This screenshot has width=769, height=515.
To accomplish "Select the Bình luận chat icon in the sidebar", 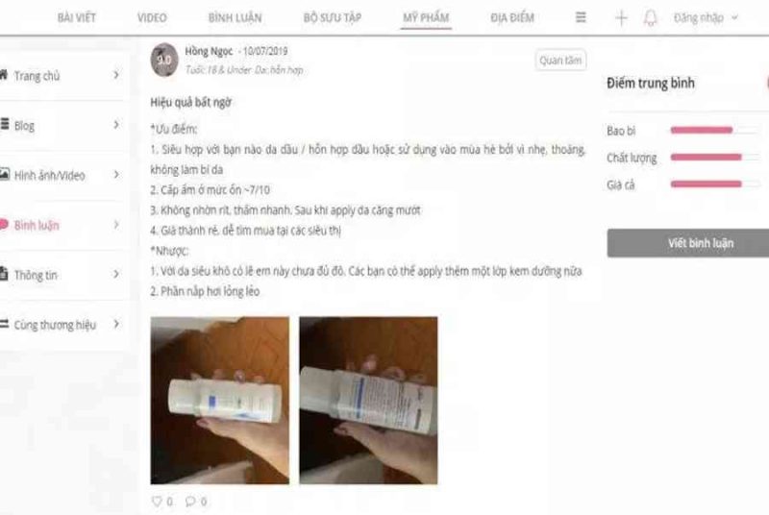I will click(x=4, y=225).
